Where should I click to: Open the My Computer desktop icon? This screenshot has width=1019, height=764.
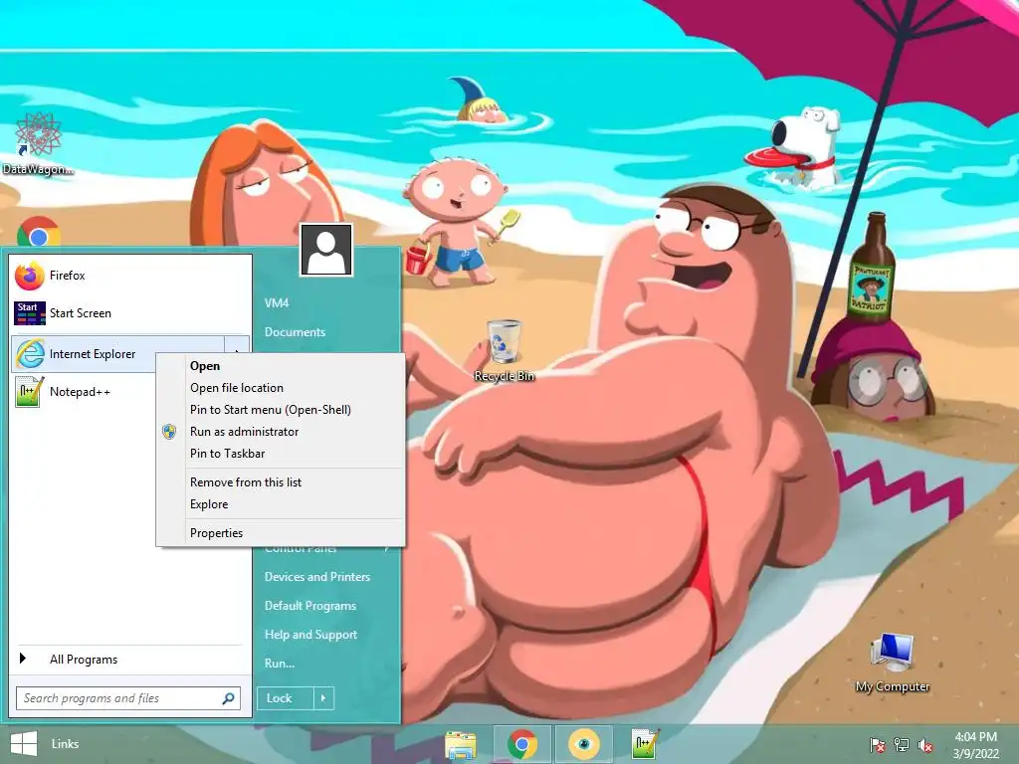tap(893, 664)
